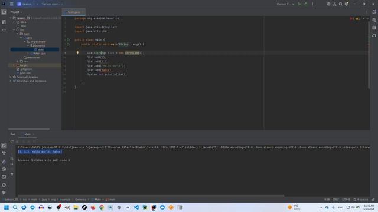Expand the .idea folder
The height and width of the screenshot is (212, 378).
click(14, 22)
